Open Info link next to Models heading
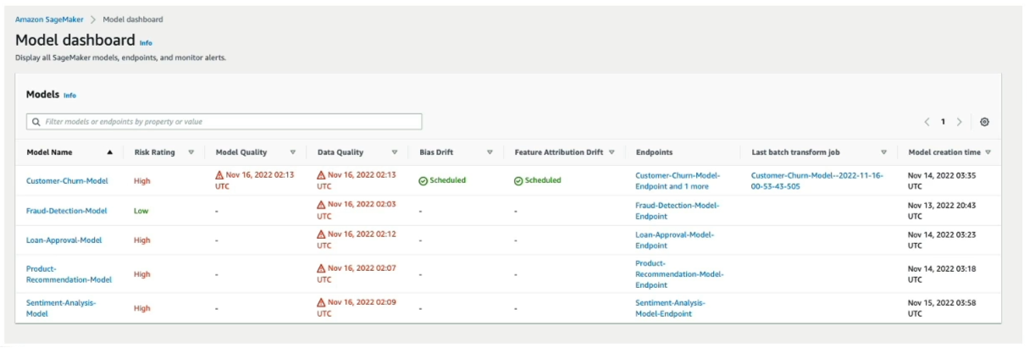 coord(69,96)
